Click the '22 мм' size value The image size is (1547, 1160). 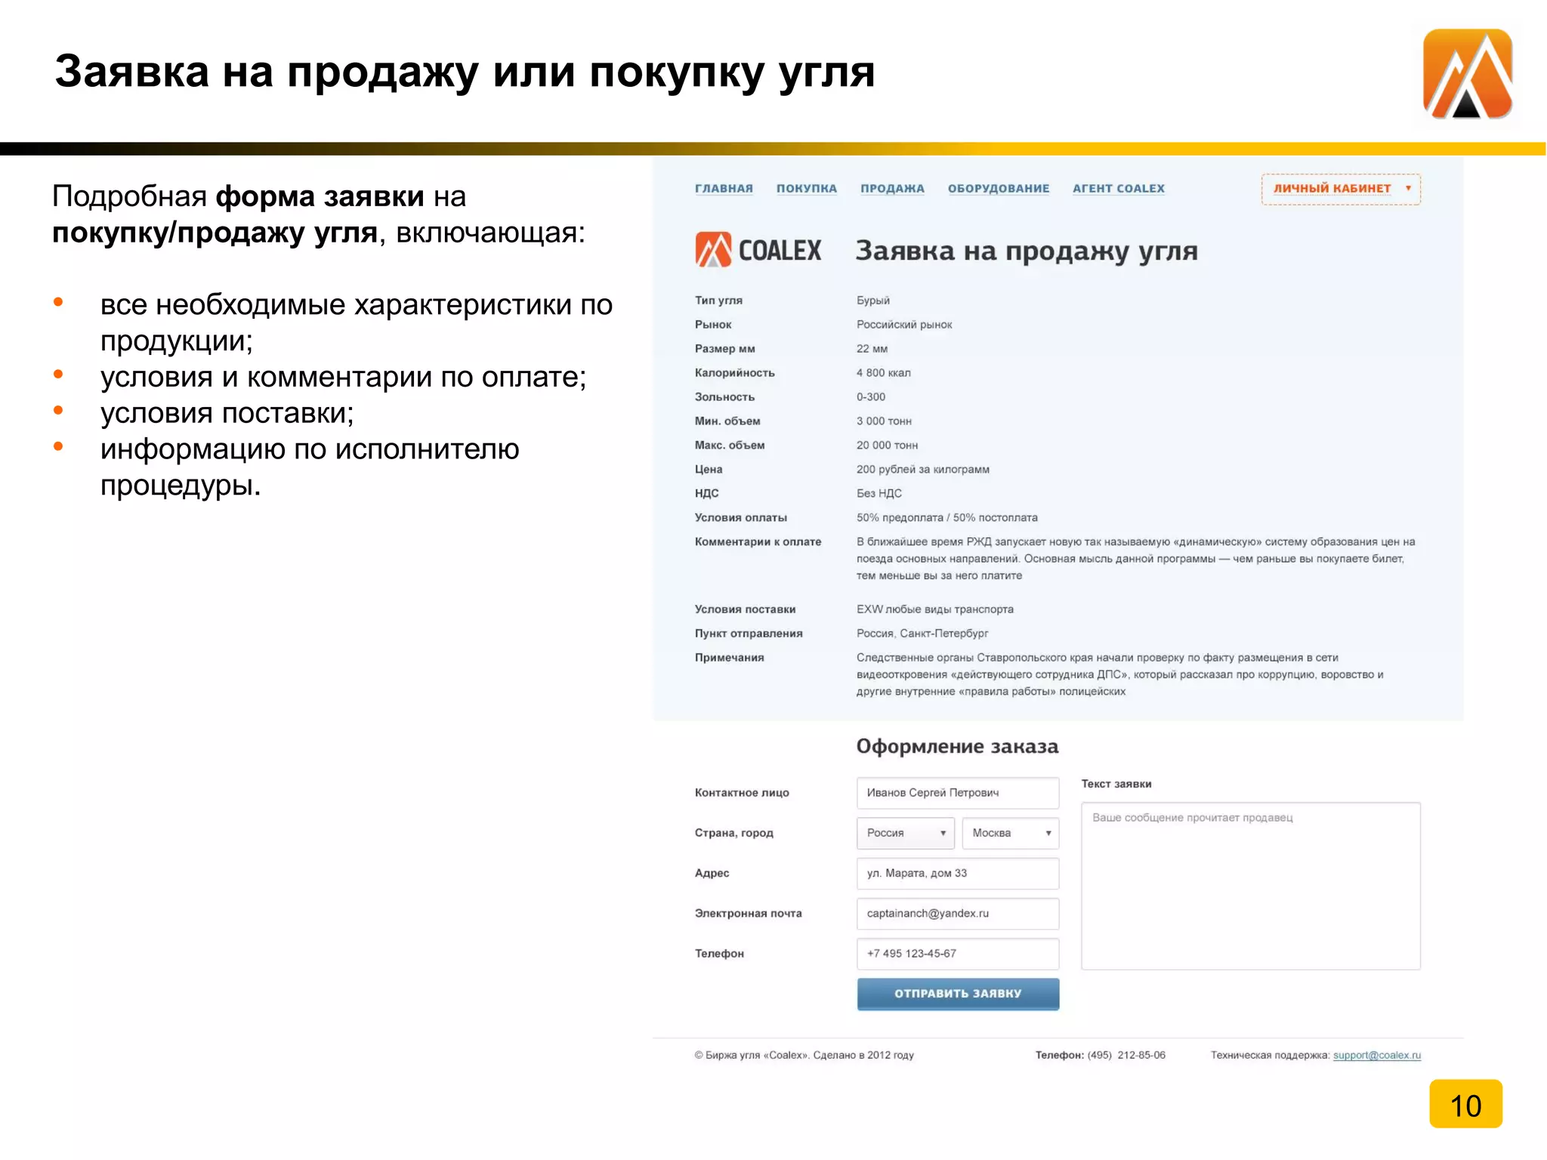872,349
